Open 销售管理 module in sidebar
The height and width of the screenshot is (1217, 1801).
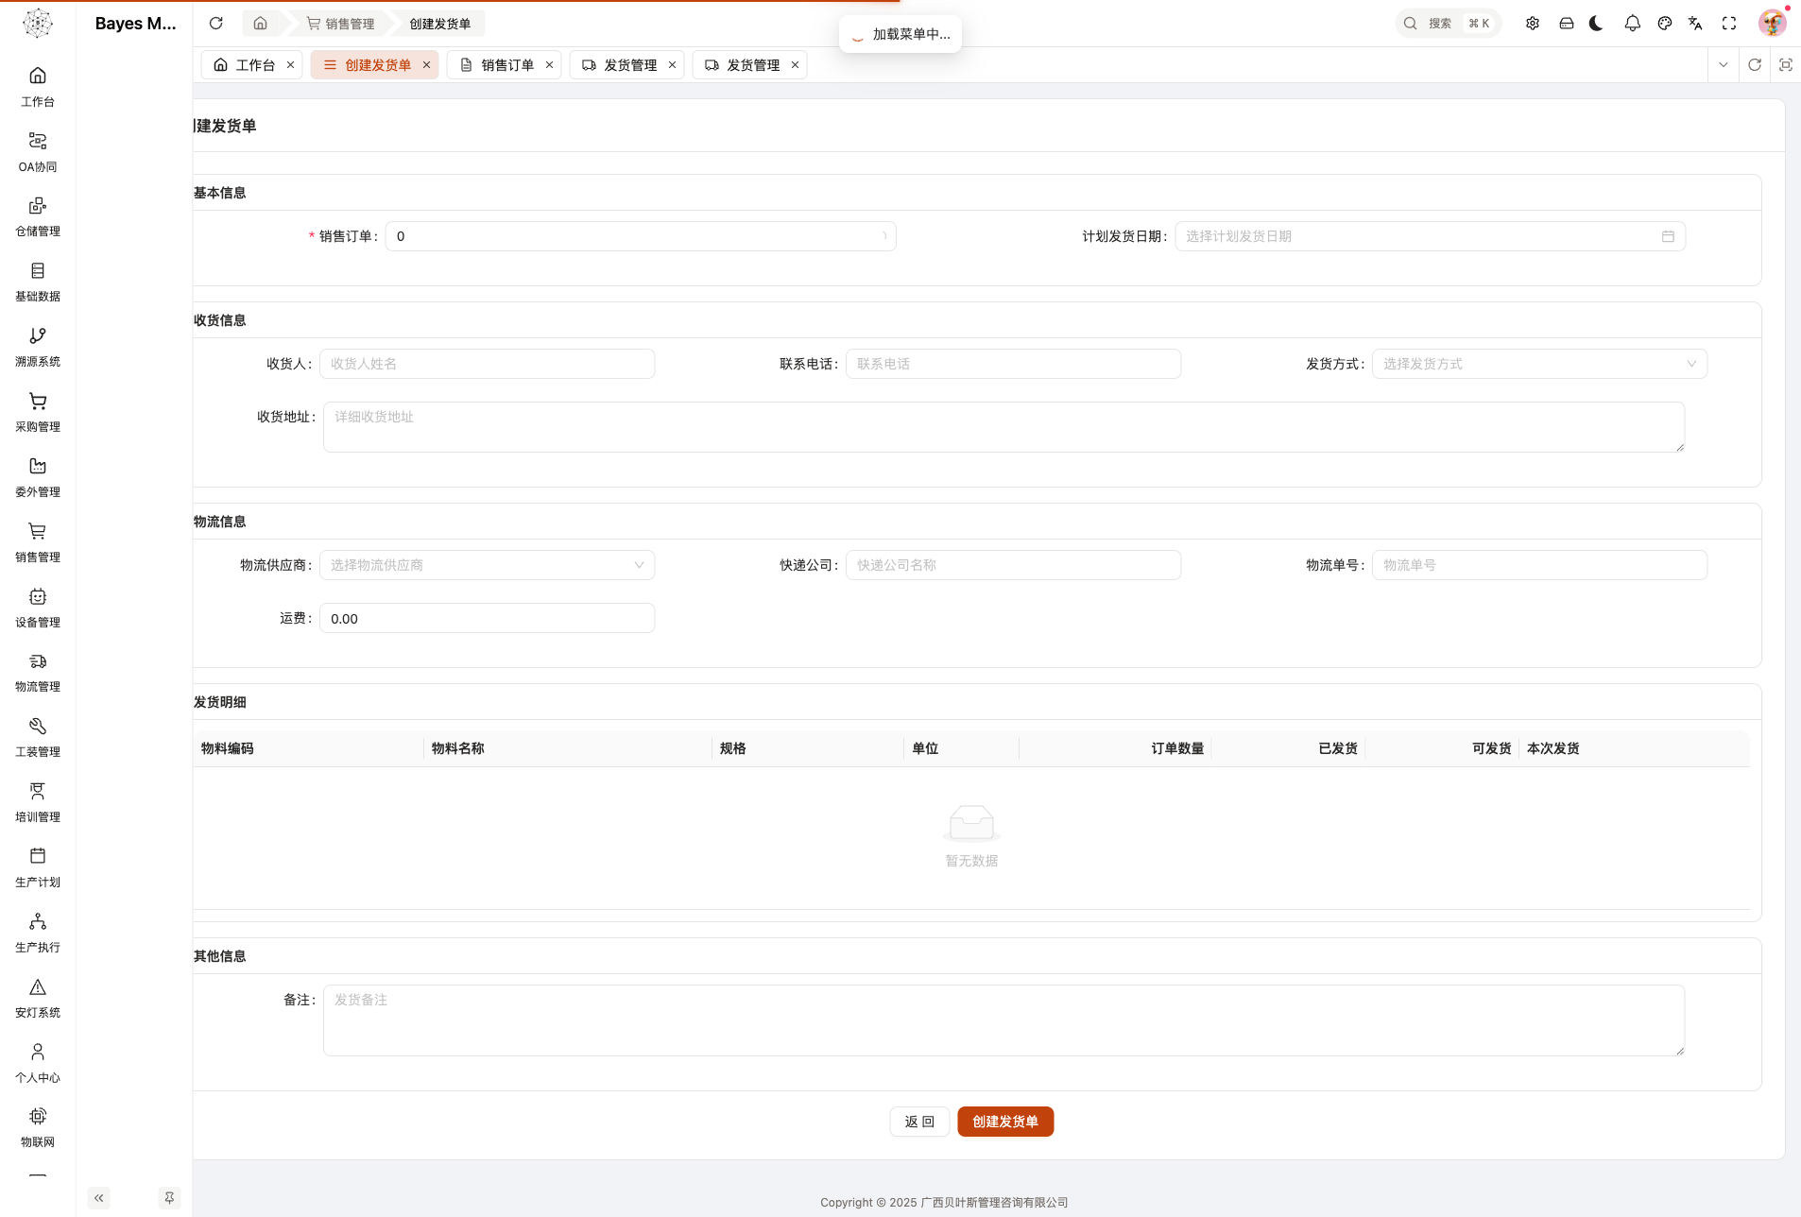pyautogui.click(x=38, y=542)
